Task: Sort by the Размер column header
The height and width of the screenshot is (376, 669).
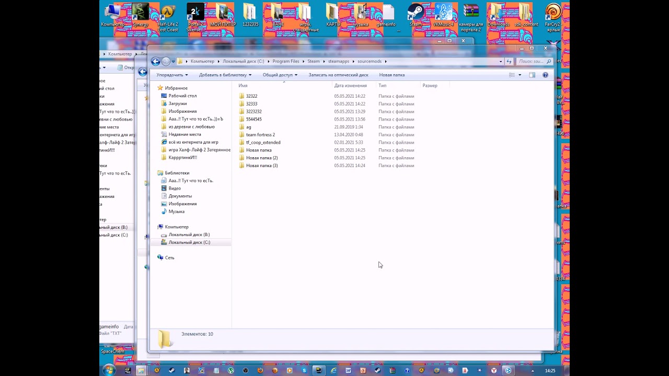Action: point(435,85)
